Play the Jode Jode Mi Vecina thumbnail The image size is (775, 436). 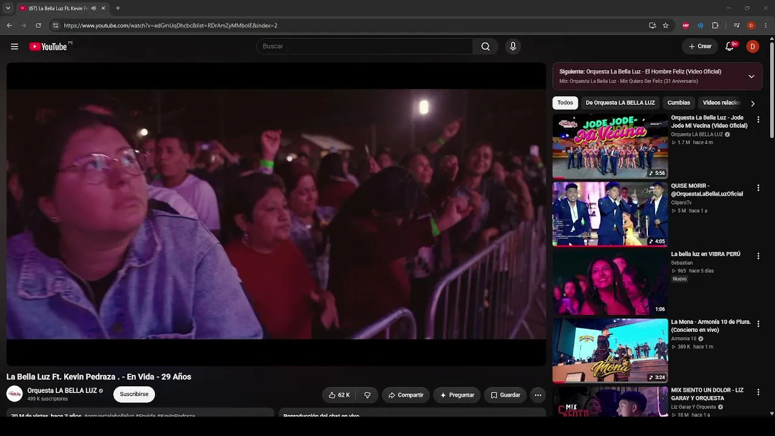click(x=610, y=146)
